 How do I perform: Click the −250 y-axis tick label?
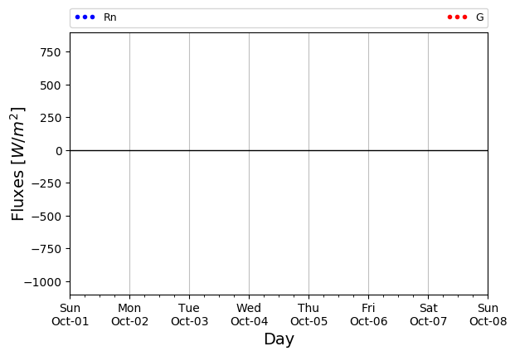tap(46, 183)
